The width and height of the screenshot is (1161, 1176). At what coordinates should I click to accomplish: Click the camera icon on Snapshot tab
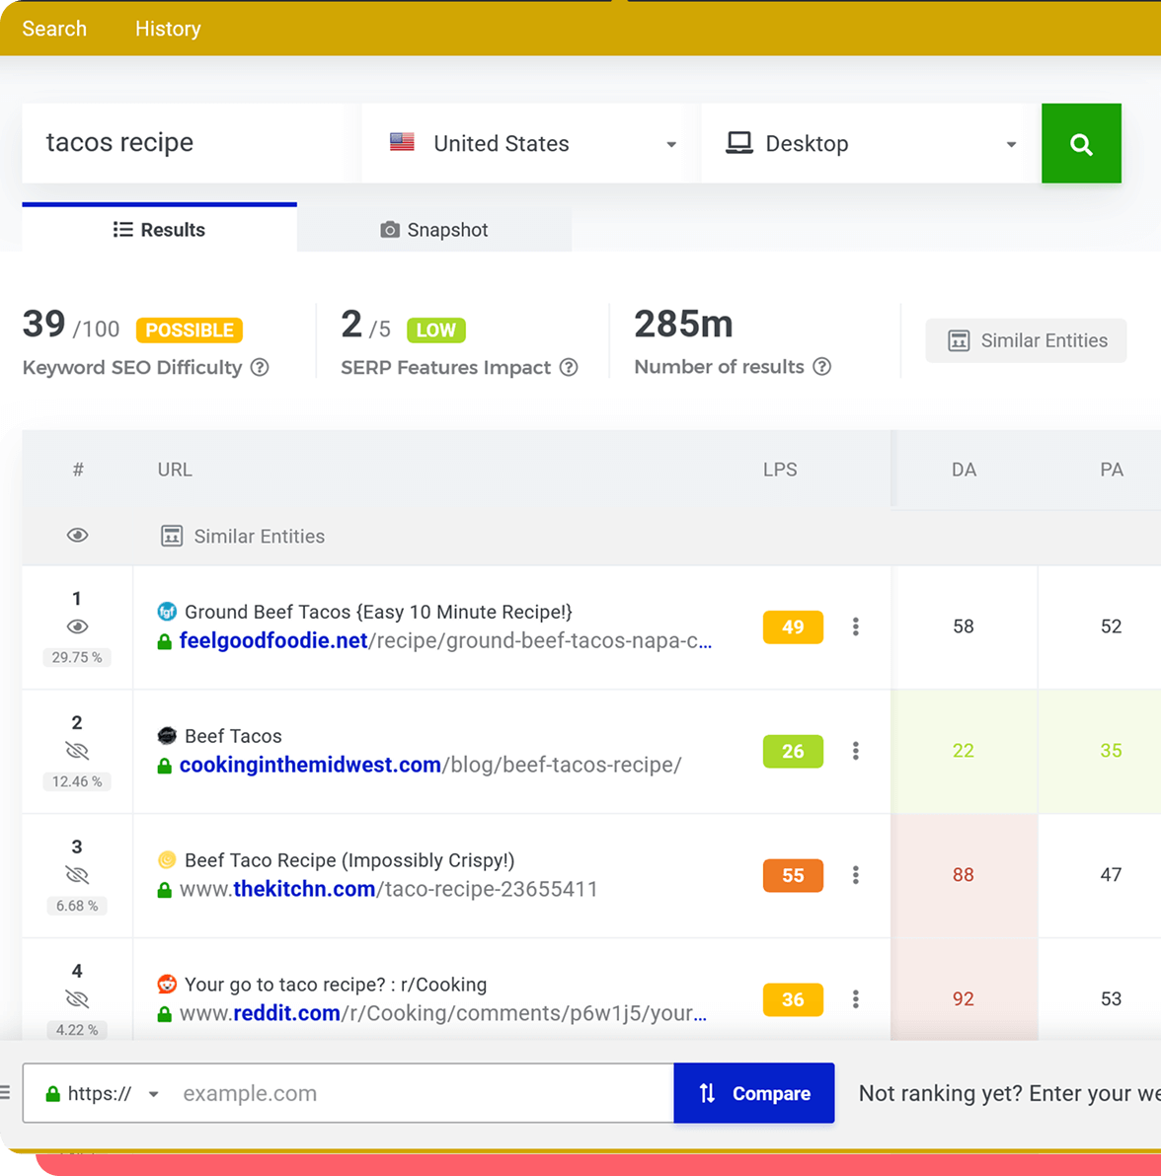pyautogui.click(x=390, y=230)
